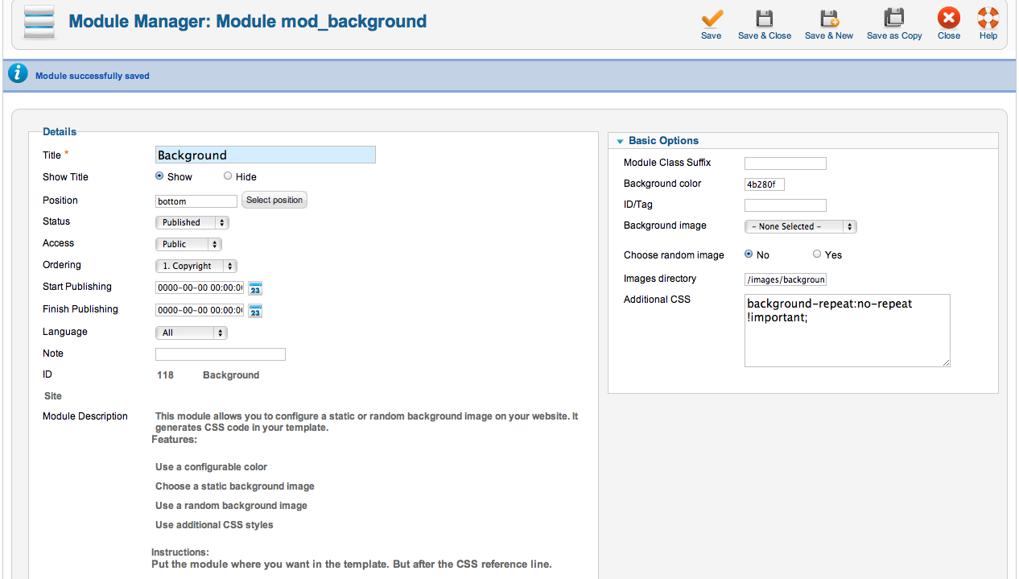Click the Additional CSS textarea resize handle
Screen dimensions: 1019x579
[x=946, y=362]
